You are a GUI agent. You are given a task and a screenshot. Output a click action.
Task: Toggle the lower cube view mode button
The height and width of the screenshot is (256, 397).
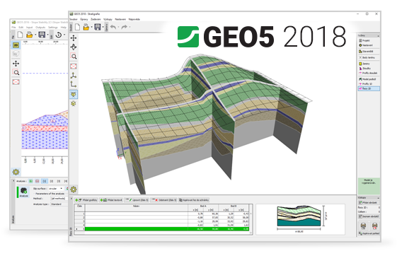click(74, 103)
